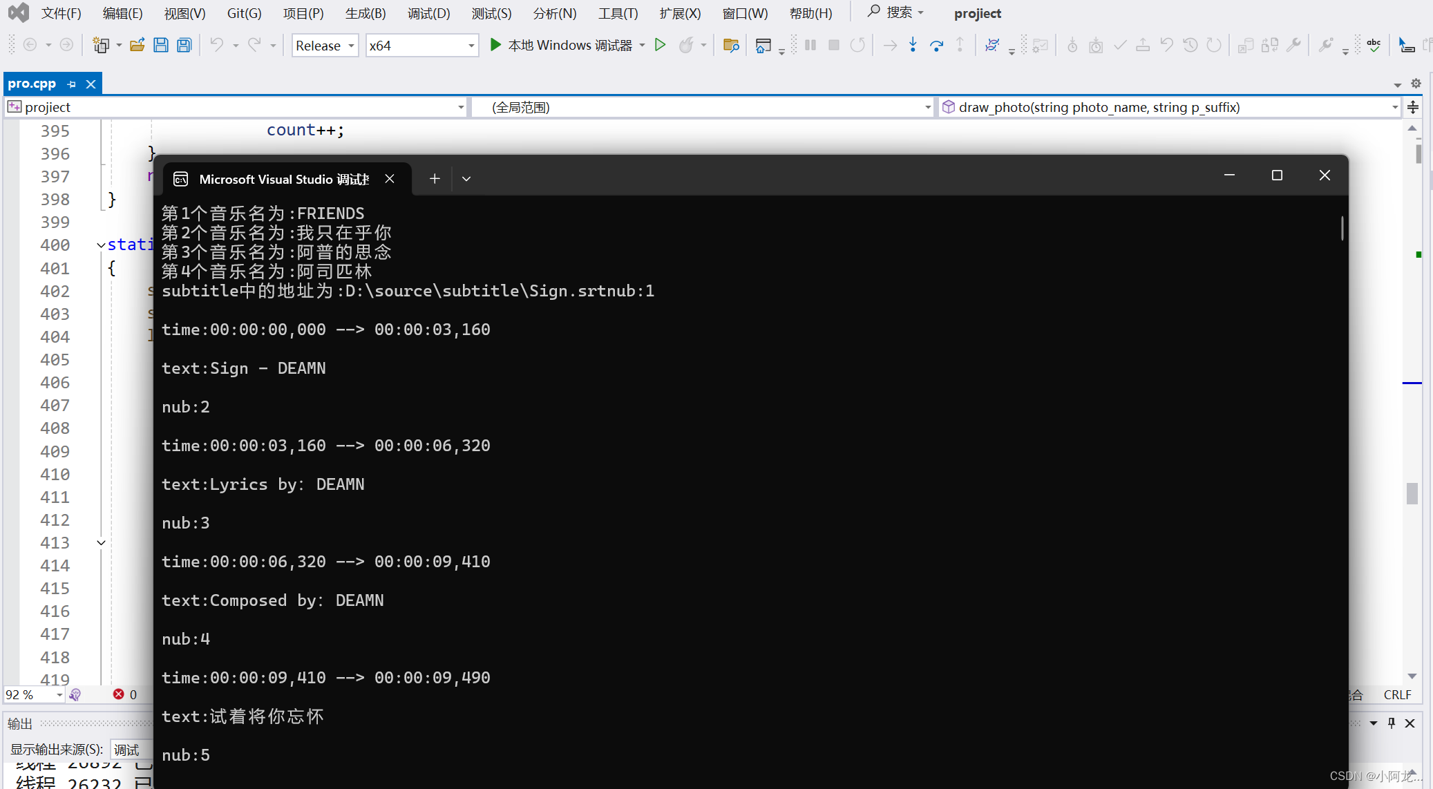Start without debugging using outline play icon
The width and height of the screenshot is (1433, 789).
coord(661,46)
